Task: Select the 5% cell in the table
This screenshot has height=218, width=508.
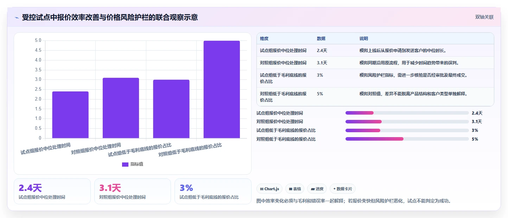Action: point(320,94)
